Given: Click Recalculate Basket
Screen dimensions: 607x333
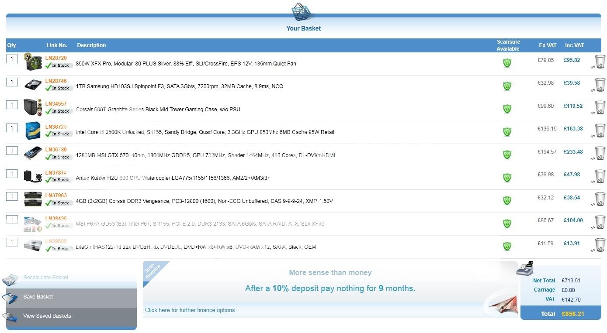Looking at the screenshot, I should click(x=46, y=278).
